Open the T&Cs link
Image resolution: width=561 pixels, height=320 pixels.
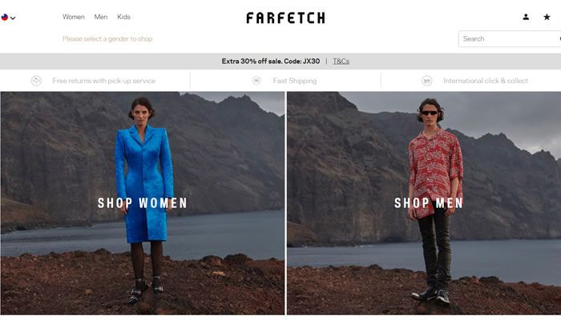click(x=341, y=61)
